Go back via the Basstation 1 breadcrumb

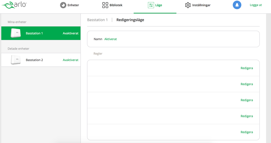point(97,20)
